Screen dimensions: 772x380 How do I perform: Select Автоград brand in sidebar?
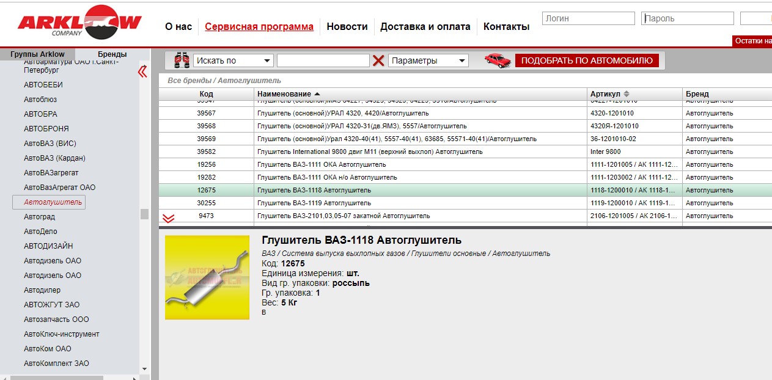click(x=40, y=217)
